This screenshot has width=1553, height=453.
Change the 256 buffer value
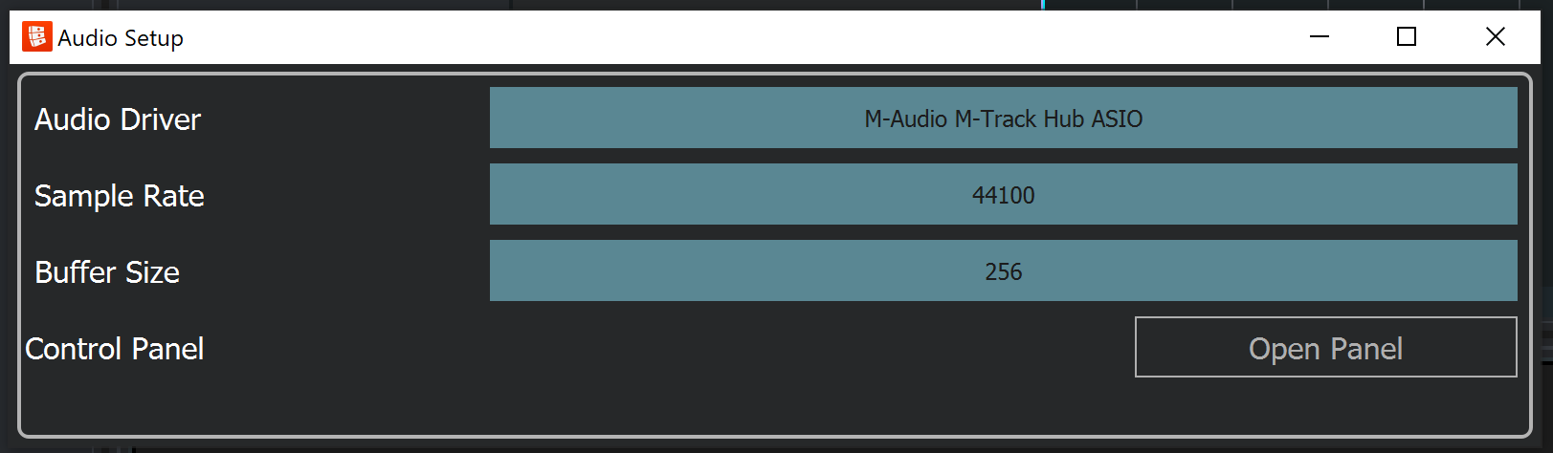(x=1003, y=271)
